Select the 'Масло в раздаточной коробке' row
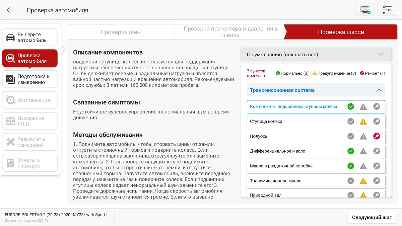 [316, 166]
